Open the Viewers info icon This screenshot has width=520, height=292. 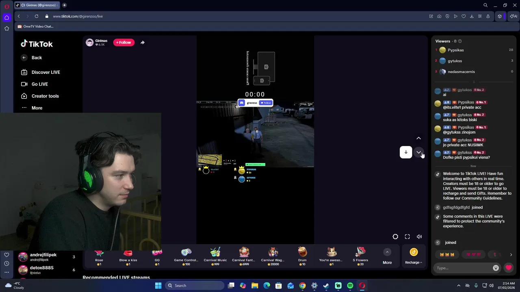pyautogui.click(x=460, y=41)
